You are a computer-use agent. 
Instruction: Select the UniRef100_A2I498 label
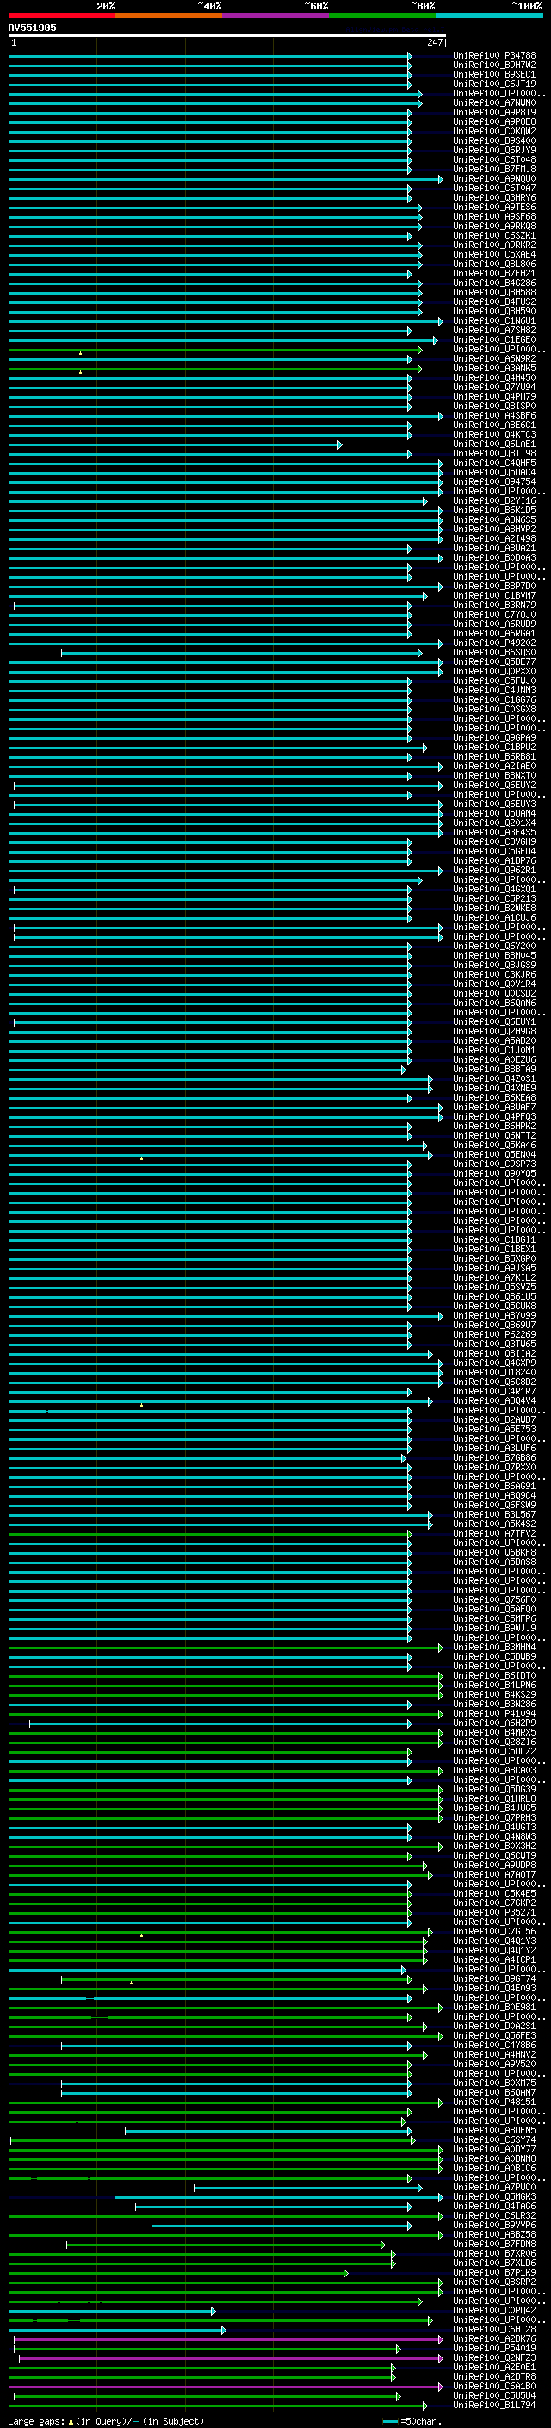click(494, 538)
